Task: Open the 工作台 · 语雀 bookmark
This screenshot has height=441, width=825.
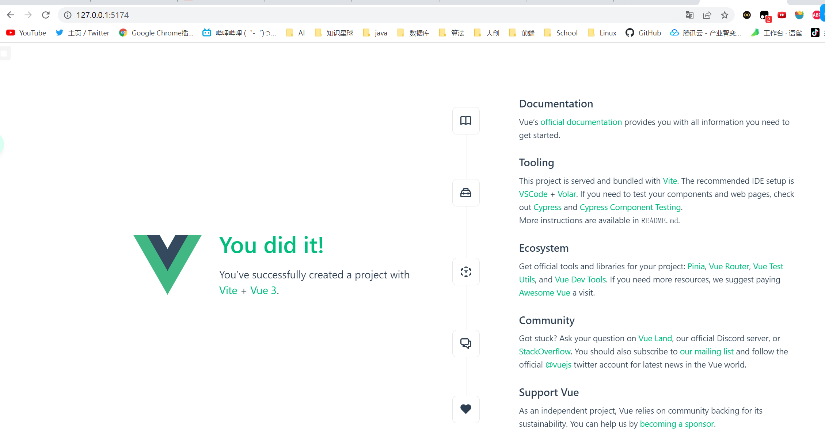Action: click(x=776, y=33)
